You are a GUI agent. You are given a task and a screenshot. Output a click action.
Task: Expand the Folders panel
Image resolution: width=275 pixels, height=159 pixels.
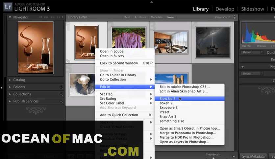10,87
